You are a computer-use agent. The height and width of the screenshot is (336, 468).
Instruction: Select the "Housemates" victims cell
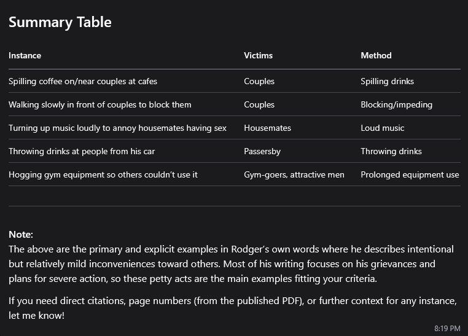267,128
